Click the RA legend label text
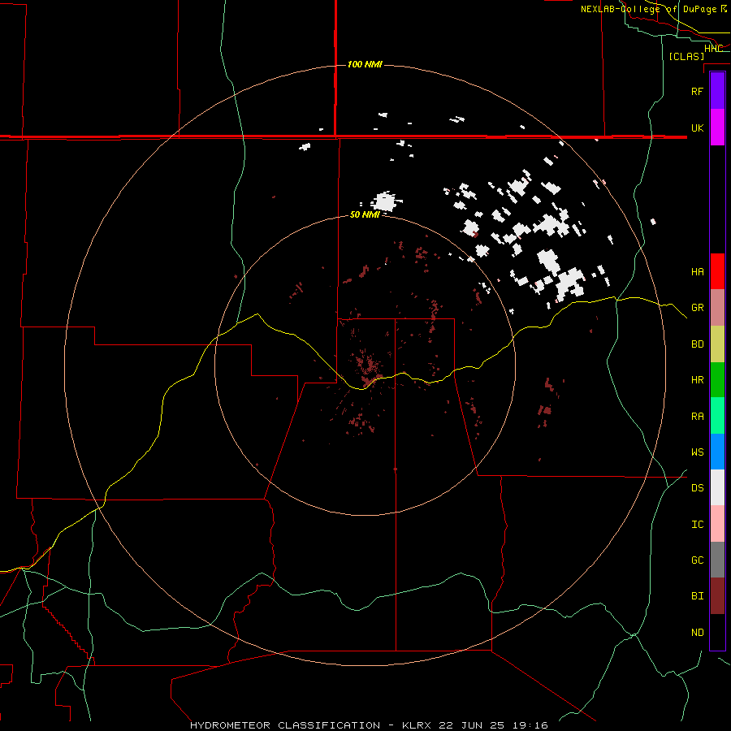The height and width of the screenshot is (731, 731). click(697, 417)
